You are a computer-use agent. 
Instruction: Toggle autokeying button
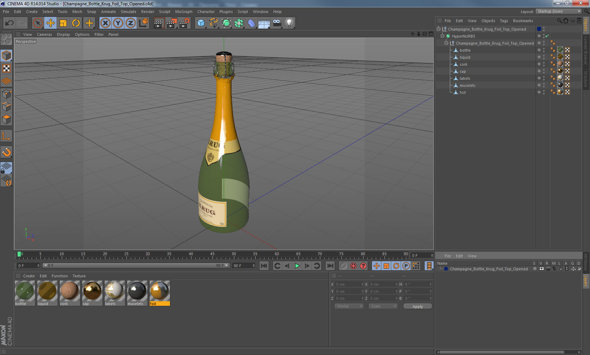(353, 266)
